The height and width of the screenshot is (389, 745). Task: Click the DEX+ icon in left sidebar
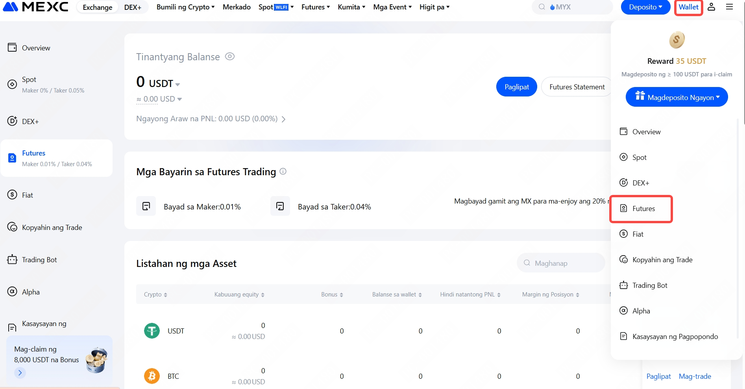tap(12, 121)
